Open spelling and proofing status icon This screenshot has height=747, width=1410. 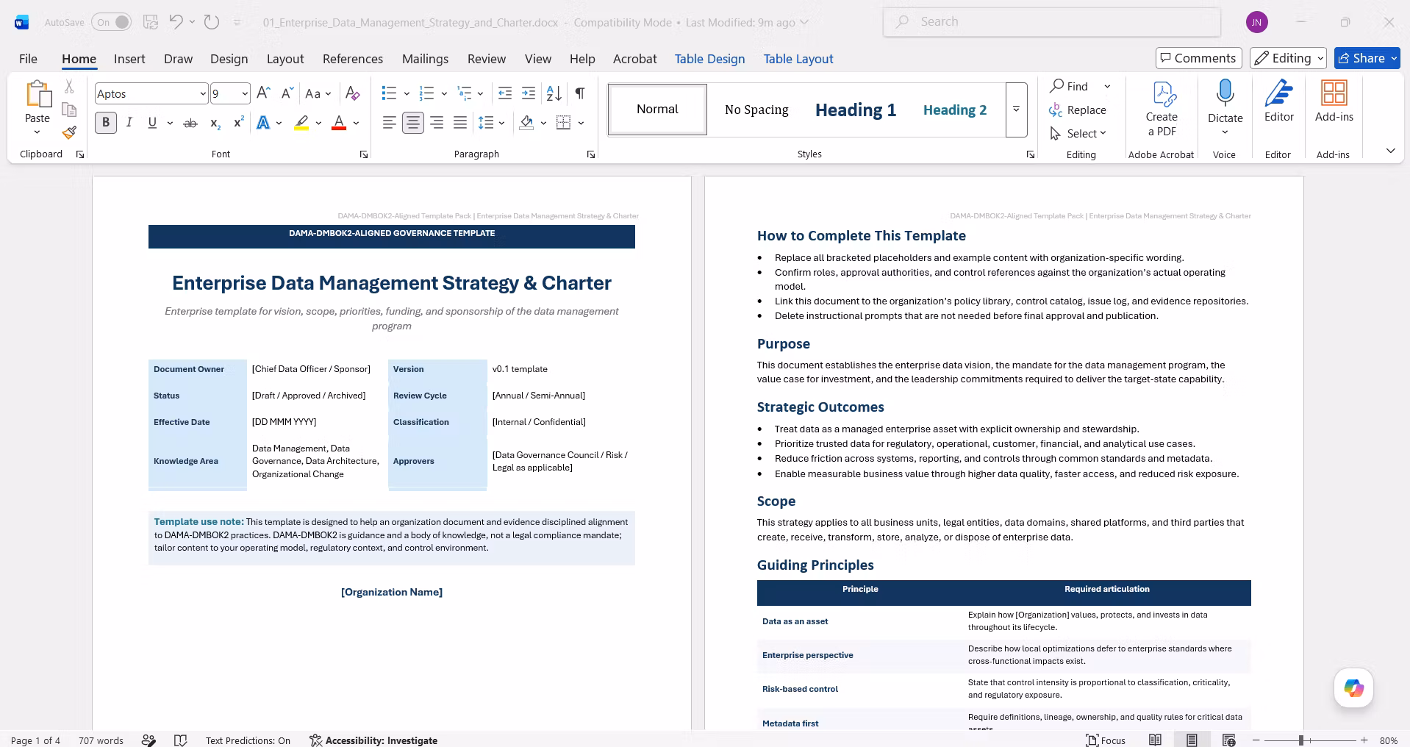click(180, 740)
